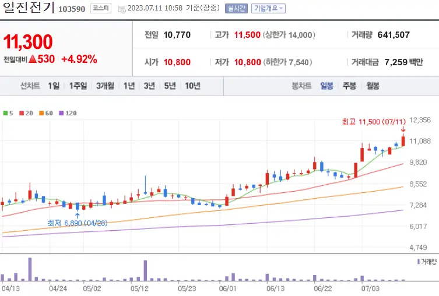Click the green 5-day moving average swatch
The width and height of the screenshot is (439, 296).
[x=5, y=113]
